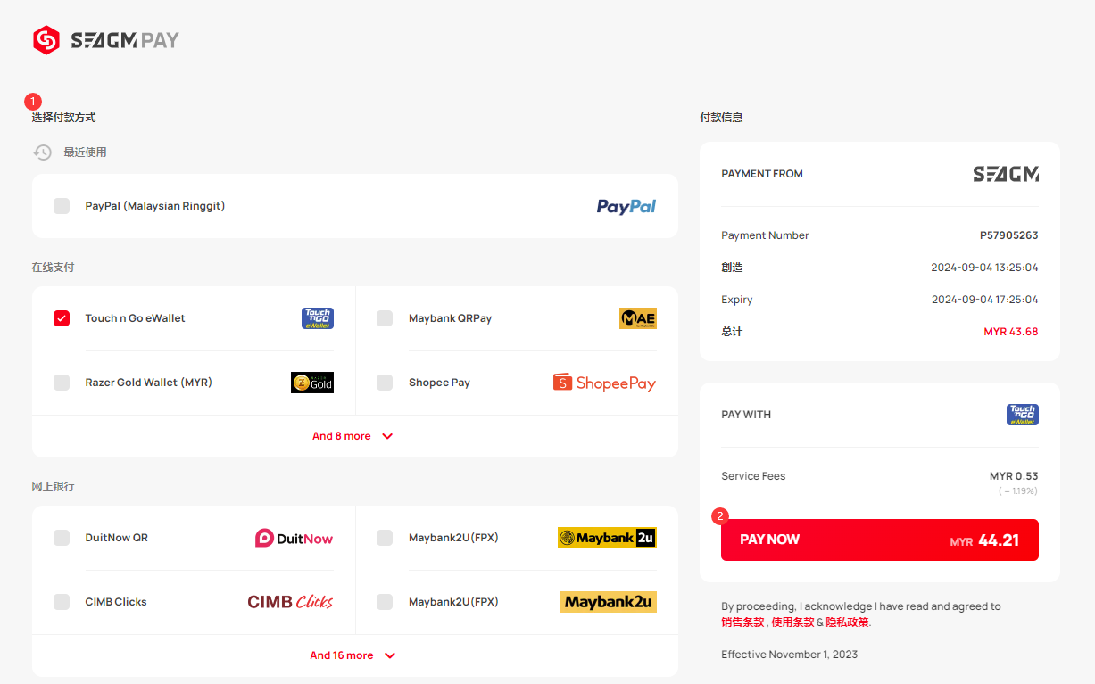Click the Service Fees label

753,476
